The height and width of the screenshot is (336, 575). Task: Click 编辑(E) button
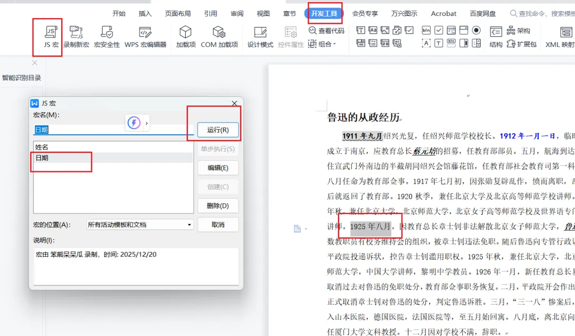218,168
